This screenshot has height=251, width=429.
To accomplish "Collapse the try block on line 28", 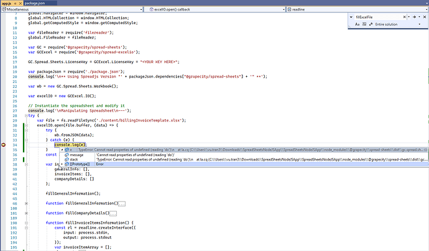I will pyautogui.click(x=26, y=116).
